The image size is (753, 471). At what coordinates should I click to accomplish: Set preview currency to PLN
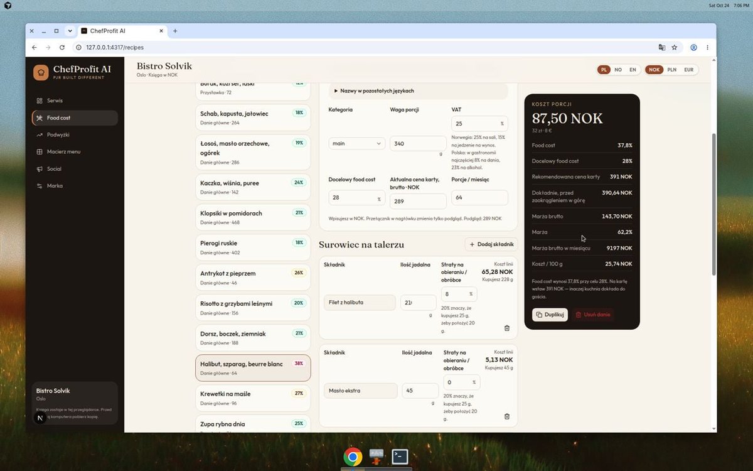tap(672, 70)
